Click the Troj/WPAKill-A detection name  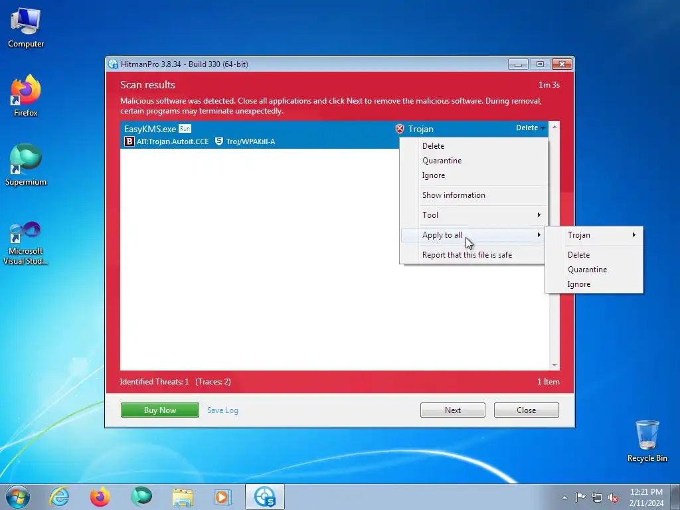[250, 141]
